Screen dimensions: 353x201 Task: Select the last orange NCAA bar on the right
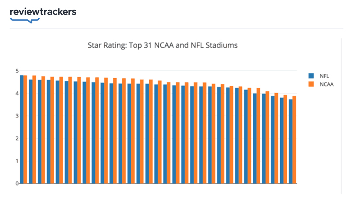[x=294, y=140]
